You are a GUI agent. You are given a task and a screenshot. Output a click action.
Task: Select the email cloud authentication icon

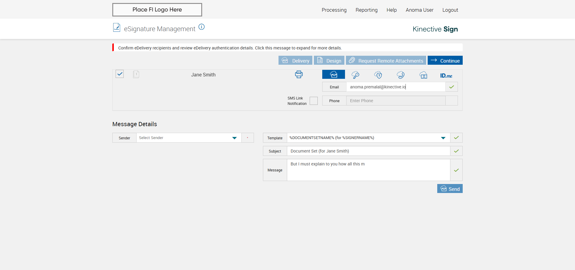[333, 74]
